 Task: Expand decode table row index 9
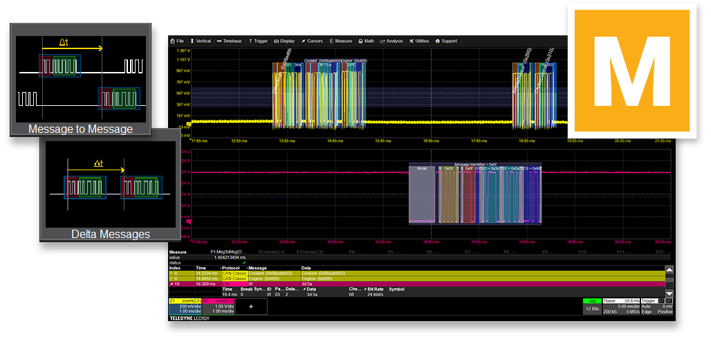[x=173, y=278]
